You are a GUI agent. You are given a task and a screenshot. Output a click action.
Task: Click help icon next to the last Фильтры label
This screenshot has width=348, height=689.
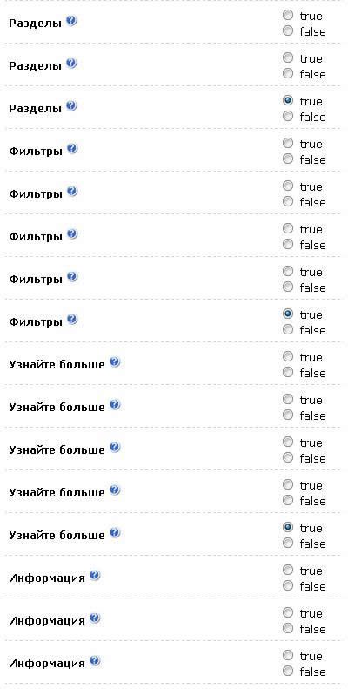point(72,320)
